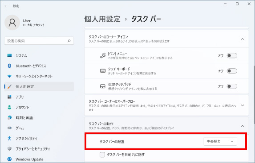Enable the 仮想タッチパッド toggle
The height and width of the screenshot is (163, 255).
(x=232, y=86)
